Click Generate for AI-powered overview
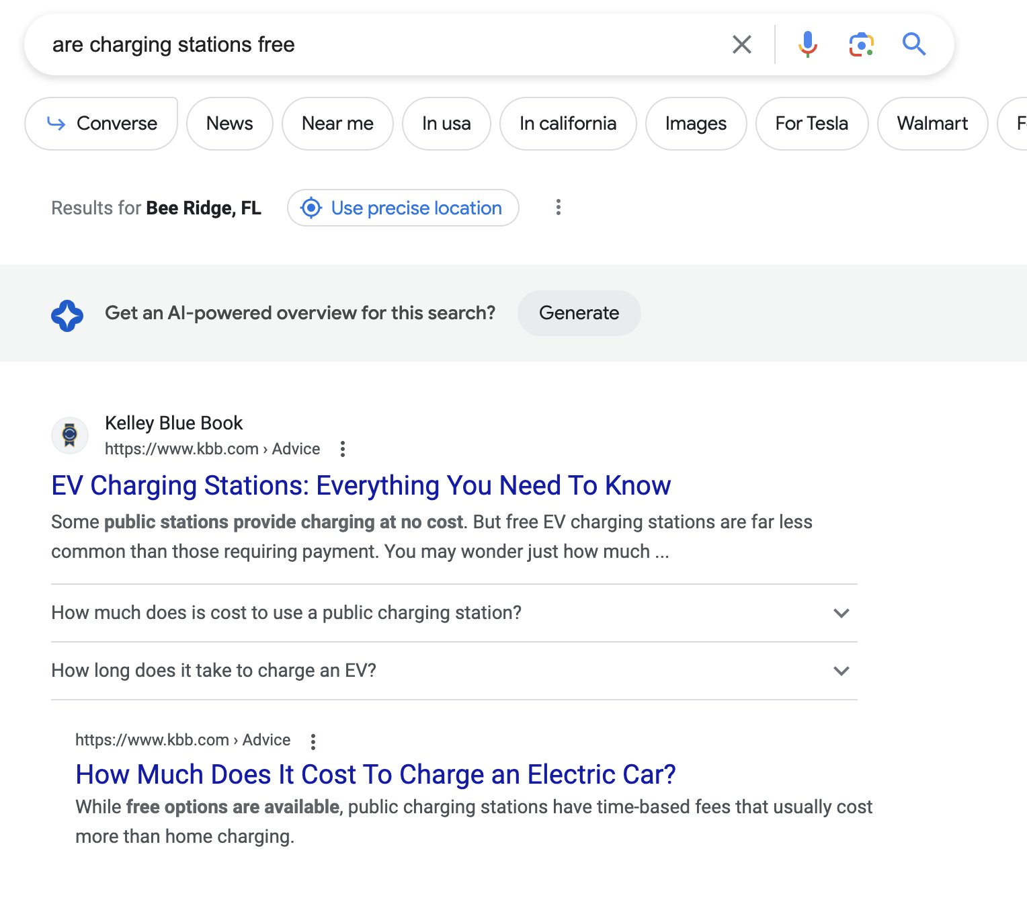Screen dimensions: 1027x906 coord(579,313)
